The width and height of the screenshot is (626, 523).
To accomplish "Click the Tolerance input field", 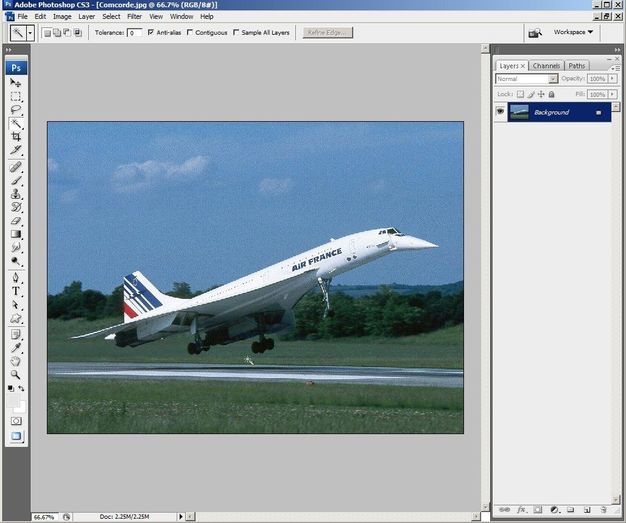I will [135, 33].
